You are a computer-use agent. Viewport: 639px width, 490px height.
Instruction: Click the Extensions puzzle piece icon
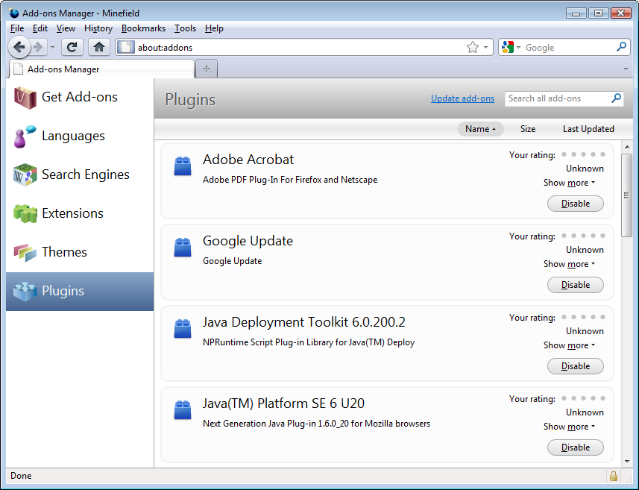click(x=25, y=213)
